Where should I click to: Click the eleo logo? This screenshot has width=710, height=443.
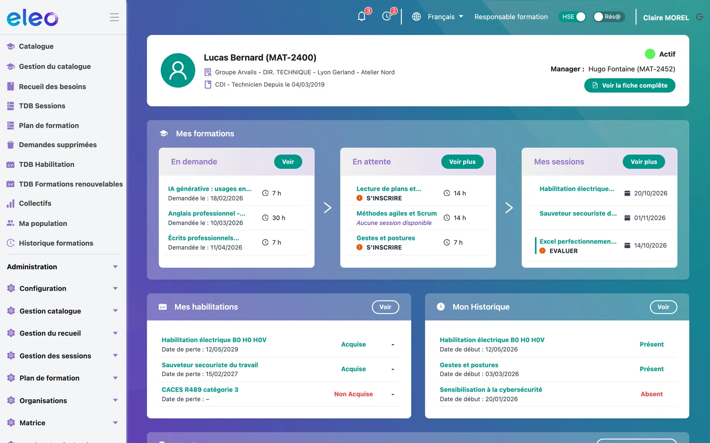(x=32, y=18)
